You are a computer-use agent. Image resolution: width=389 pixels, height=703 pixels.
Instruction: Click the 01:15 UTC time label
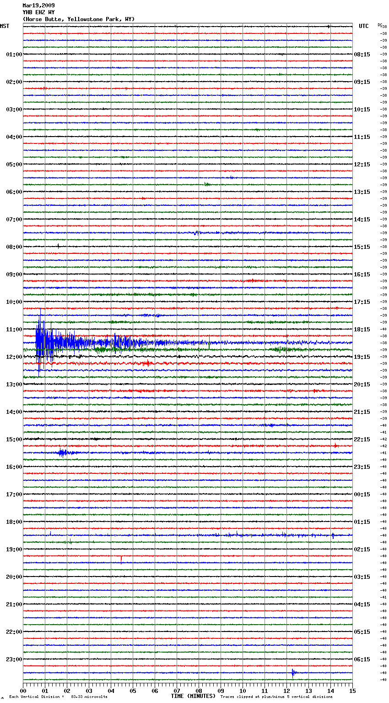362,522
